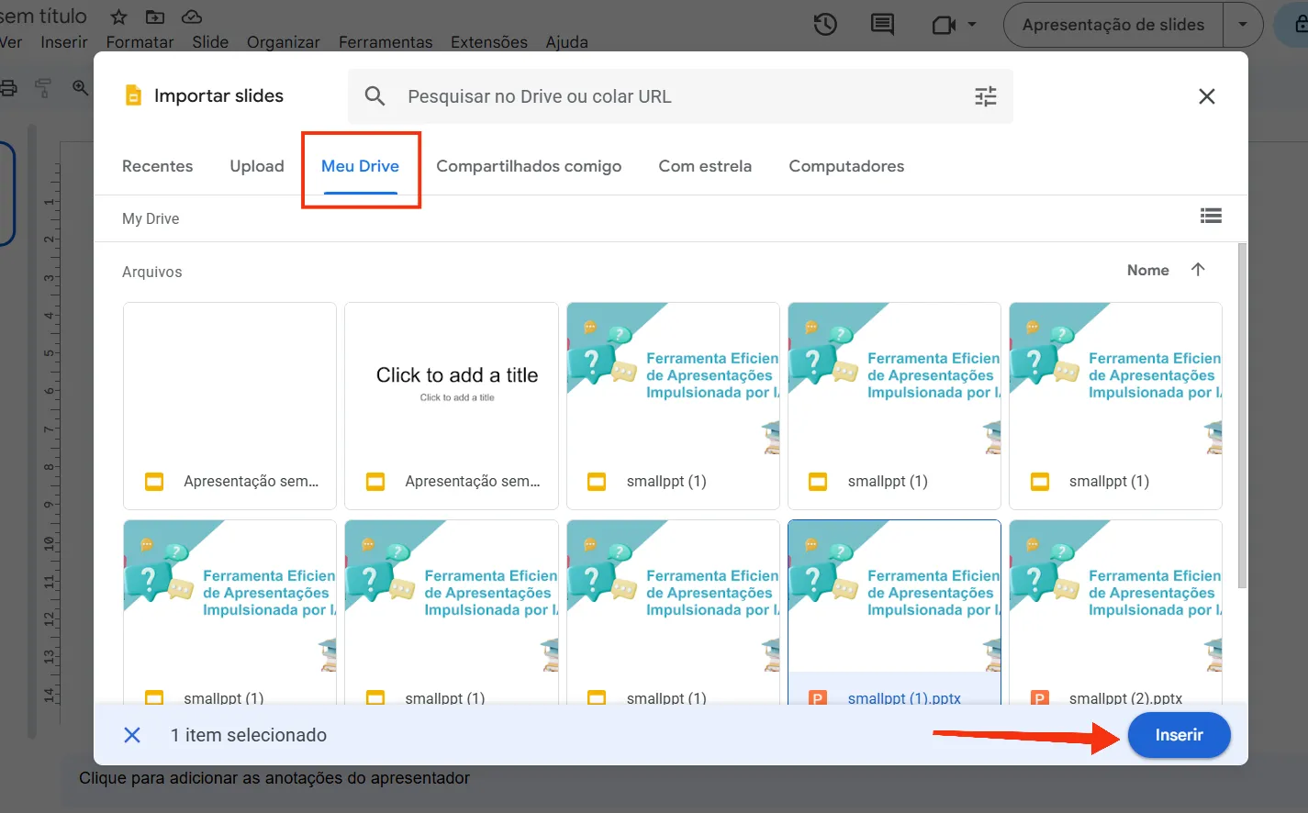Open the Extensões menu
The height and width of the screenshot is (813, 1308).
coord(488,42)
